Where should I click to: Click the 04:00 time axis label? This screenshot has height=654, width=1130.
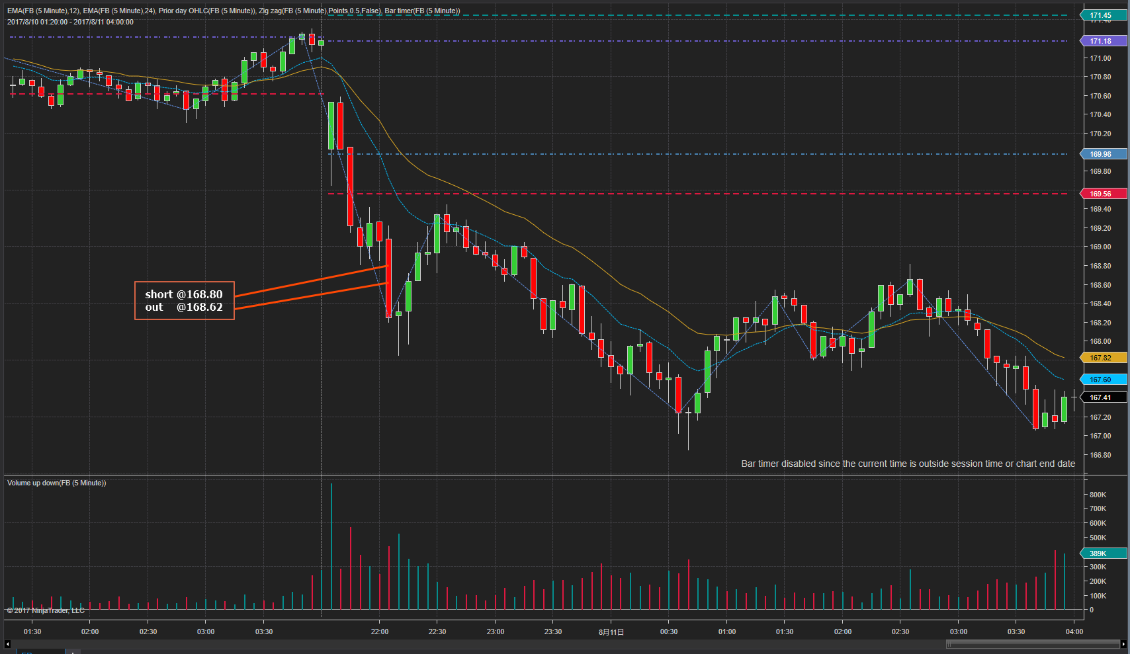click(1074, 632)
